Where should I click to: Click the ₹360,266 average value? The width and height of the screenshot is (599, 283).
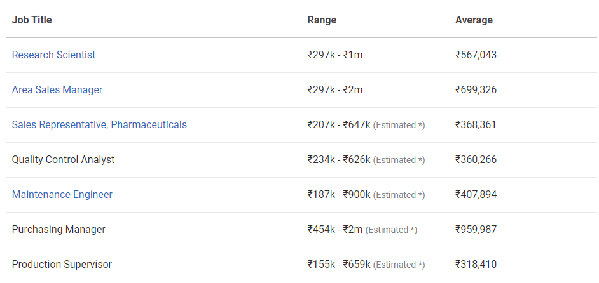[x=476, y=159]
